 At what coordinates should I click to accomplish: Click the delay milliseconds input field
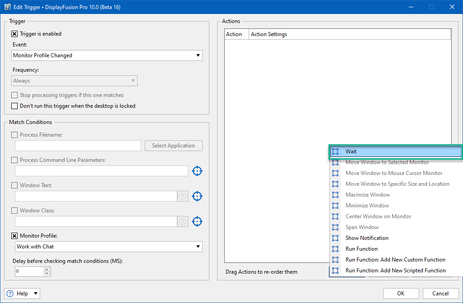click(x=29, y=271)
